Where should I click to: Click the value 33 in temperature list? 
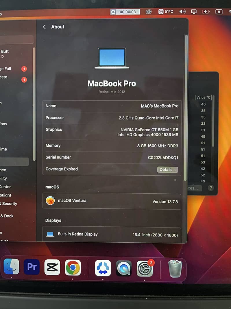click(x=203, y=123)
